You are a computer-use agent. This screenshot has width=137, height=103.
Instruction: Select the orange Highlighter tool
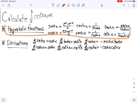tap(63, 5)
